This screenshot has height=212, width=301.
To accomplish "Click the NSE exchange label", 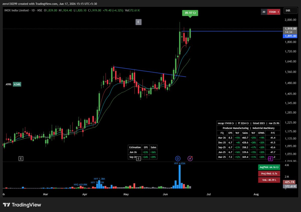I will tap(39, 10).
